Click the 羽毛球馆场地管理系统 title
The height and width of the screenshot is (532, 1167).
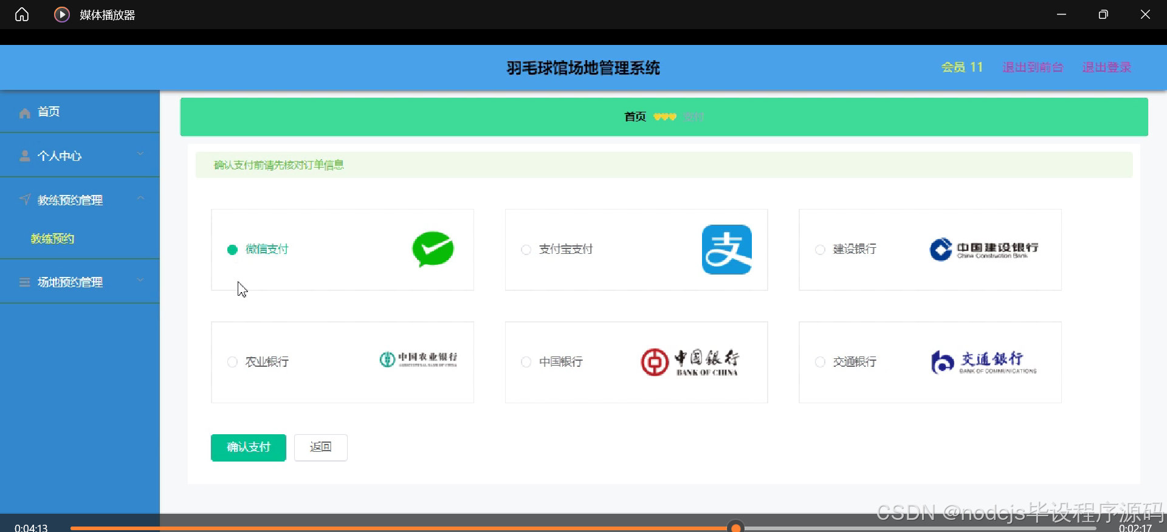(583, 68)
